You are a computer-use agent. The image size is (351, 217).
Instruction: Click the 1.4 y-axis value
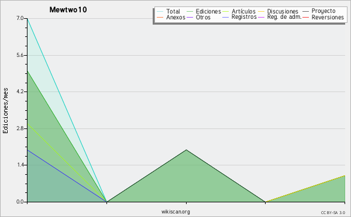pos(20,165)
